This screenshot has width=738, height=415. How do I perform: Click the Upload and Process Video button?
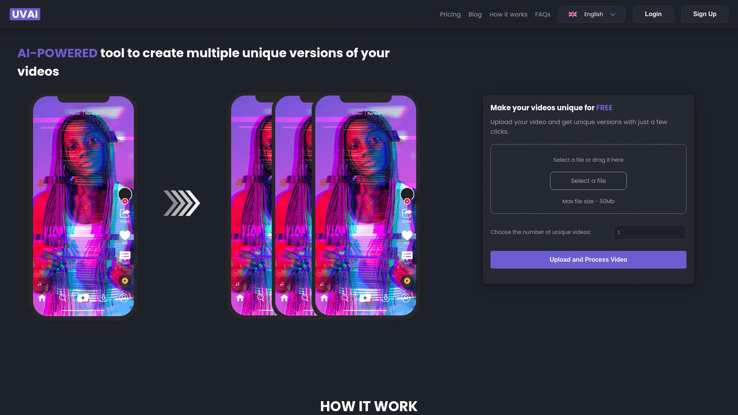[x=588, y=259]
